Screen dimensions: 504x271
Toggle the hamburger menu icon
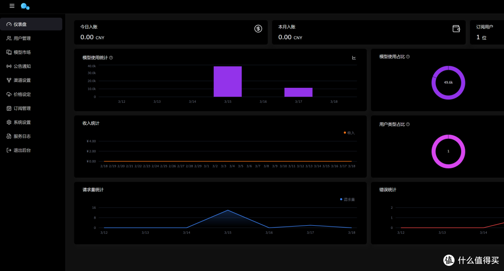coord(12,6)
